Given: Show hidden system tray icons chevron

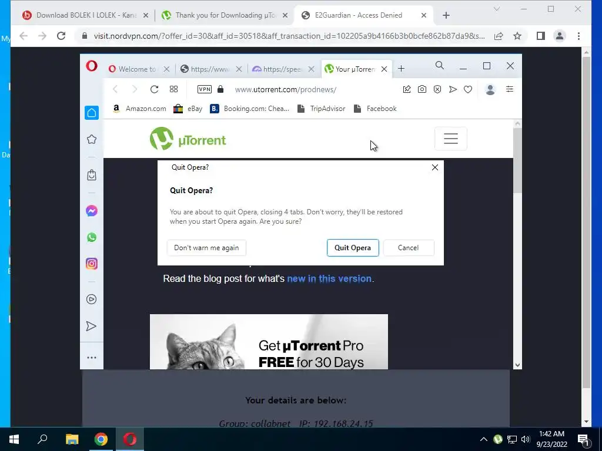Looking at the screenshot, I should tap(484, 439).
